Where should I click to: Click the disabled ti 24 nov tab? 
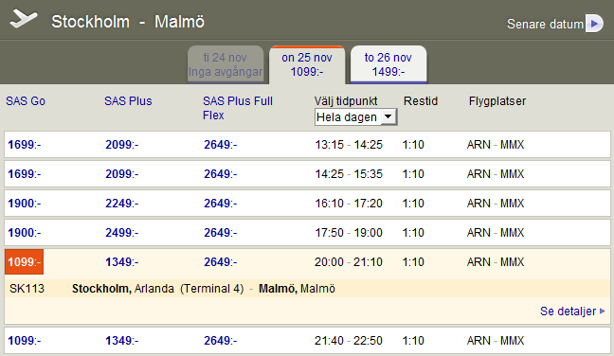tap(226, 64)
